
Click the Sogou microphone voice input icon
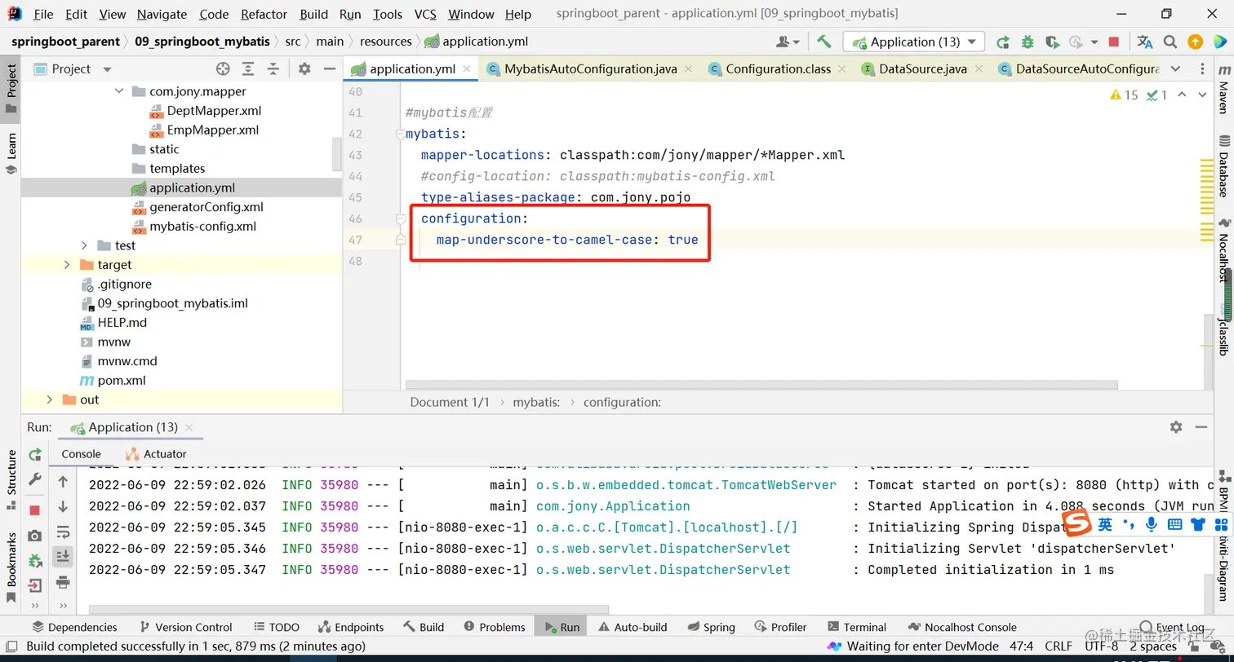coord(1152,523)
